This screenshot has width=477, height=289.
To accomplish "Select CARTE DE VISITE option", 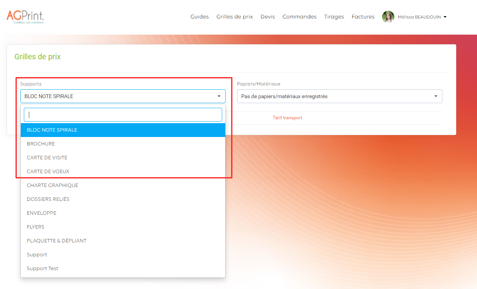I will pos(47,158).
